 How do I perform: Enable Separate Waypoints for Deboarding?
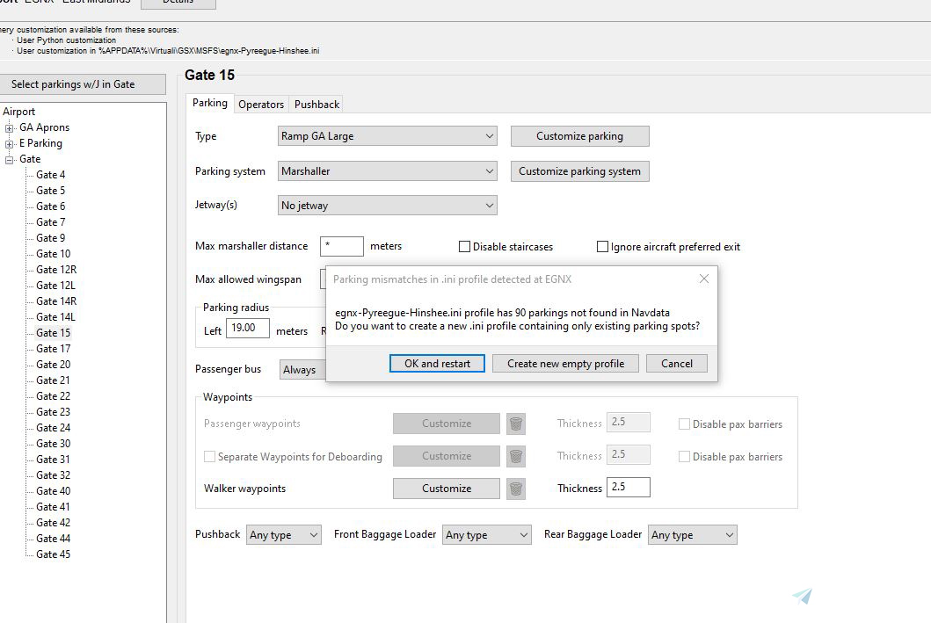click(x=208, y=456)
